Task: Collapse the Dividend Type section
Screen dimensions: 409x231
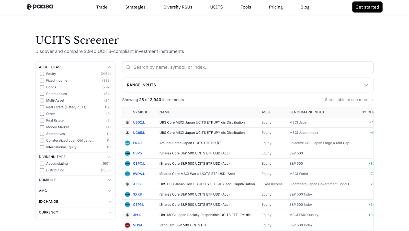Action: click(x=109, y=157)
